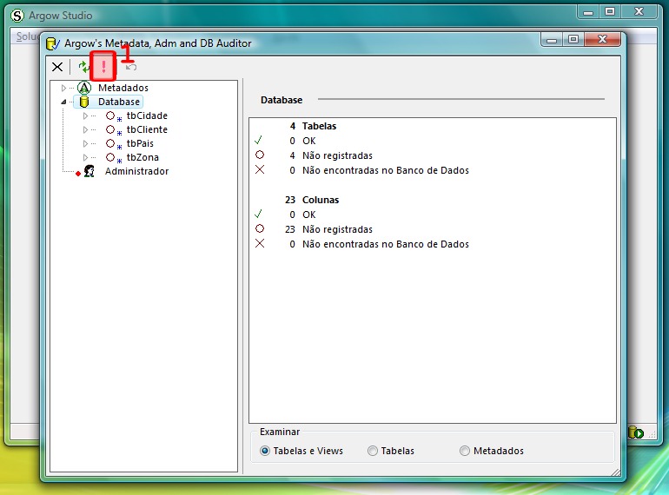669x495 pixels.
Task: Select Metadados in the tree
Action: (x=123, y=88)
